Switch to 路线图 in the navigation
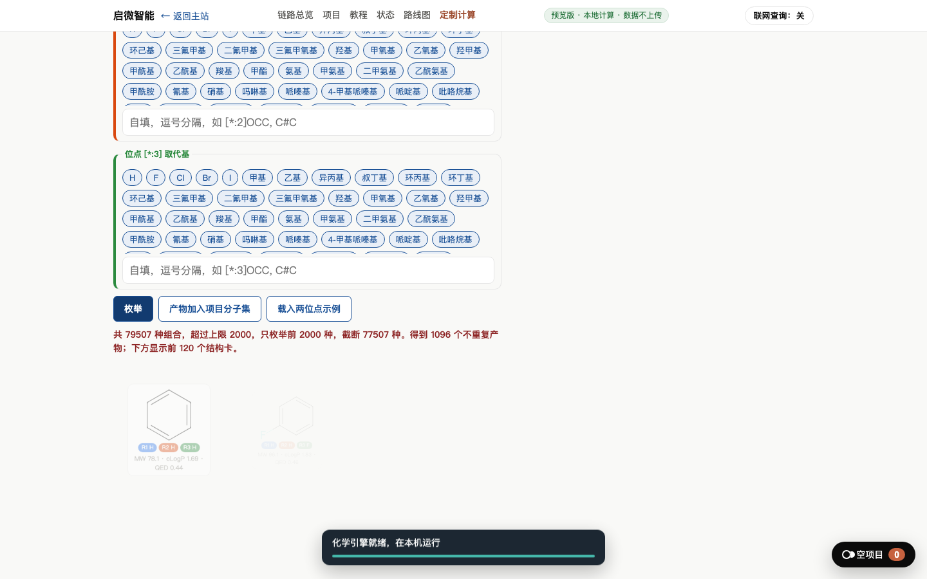Viewport: 927px width, 579px height. pyautogui.click(x=417, y=15)
